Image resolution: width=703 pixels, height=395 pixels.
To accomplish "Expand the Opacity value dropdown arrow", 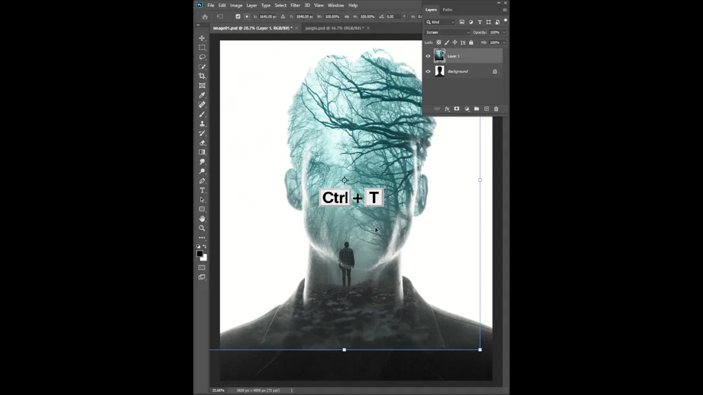I will point(504,32).
